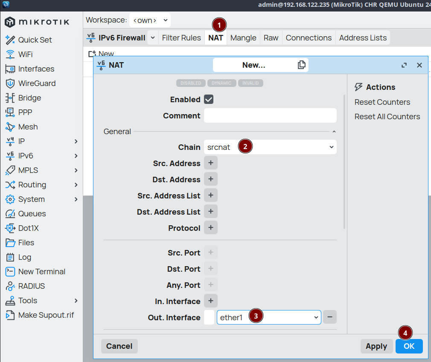Open Quick Set from the sidebar
The height and width of the screenshot is (362, 431).
[x=35, y=40]
